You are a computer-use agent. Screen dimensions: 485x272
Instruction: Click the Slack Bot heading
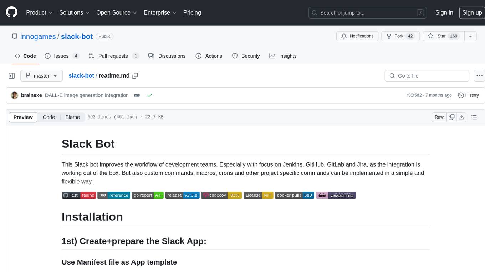point(88,144)
